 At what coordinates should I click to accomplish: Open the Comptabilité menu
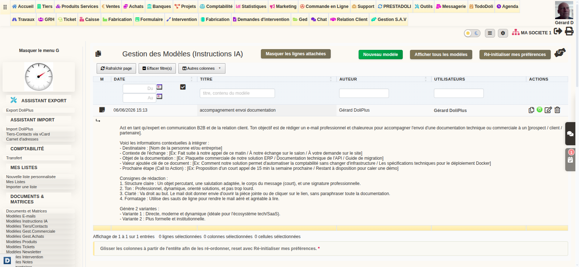pos(216,7)
